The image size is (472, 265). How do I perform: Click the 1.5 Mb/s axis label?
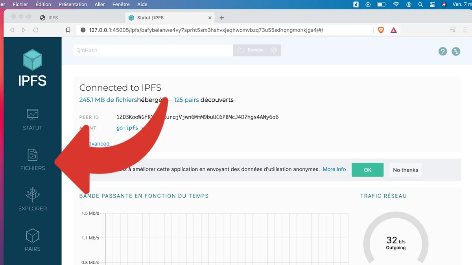pos(90,213)
